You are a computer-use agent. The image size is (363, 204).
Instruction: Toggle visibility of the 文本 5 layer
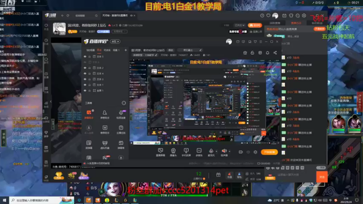(x=85, y=57)
